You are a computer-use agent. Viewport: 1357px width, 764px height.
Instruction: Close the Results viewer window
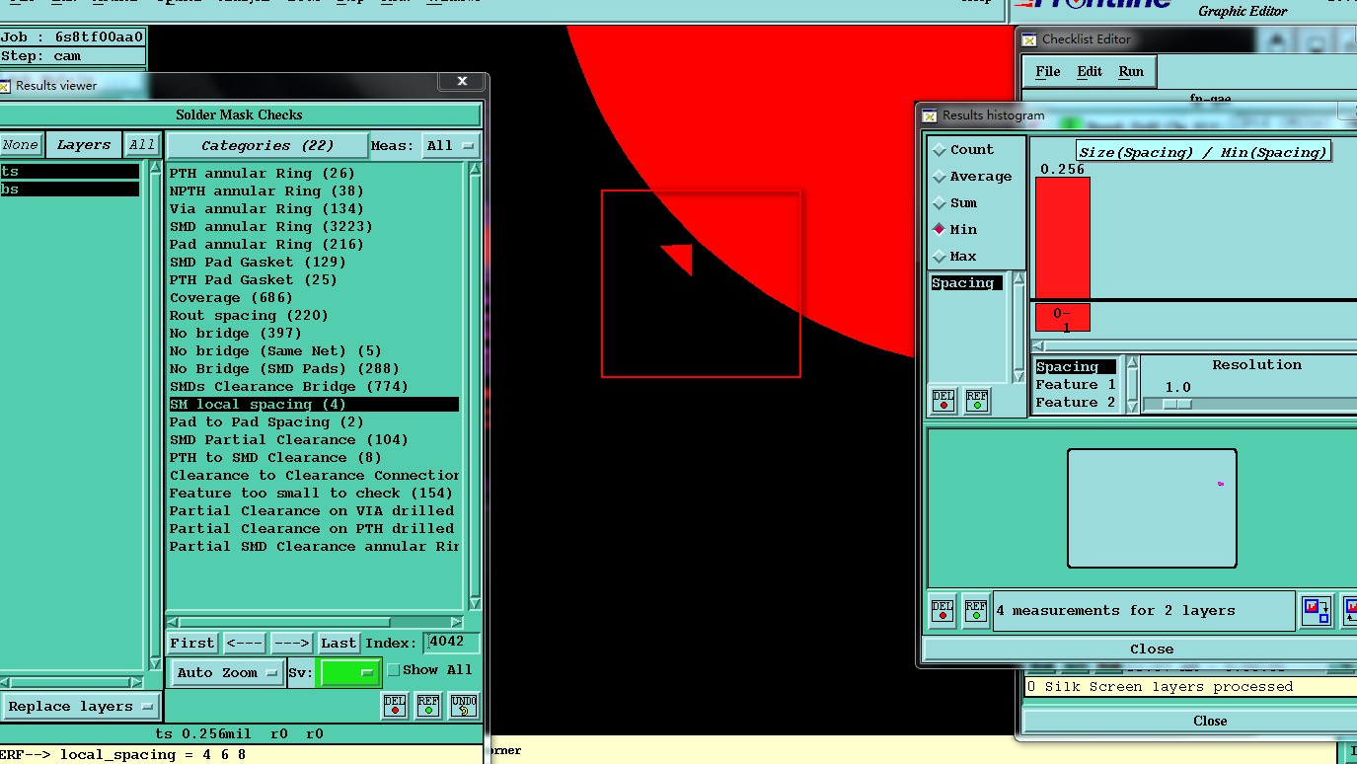[x=462, y=82]
